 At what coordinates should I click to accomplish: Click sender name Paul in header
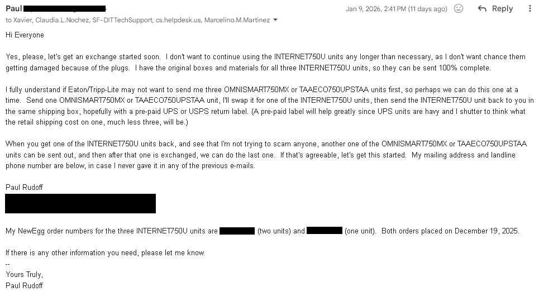pyautogui.click(x=14, y=8)
